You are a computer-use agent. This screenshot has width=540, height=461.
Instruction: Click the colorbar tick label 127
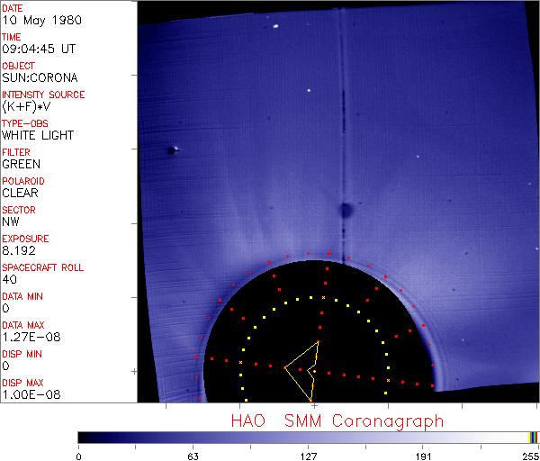pos(309,454)
